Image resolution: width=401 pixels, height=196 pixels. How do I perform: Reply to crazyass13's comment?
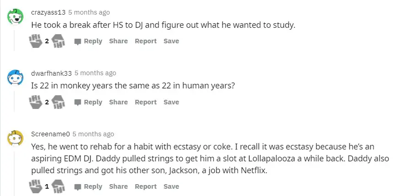[88, 41]
